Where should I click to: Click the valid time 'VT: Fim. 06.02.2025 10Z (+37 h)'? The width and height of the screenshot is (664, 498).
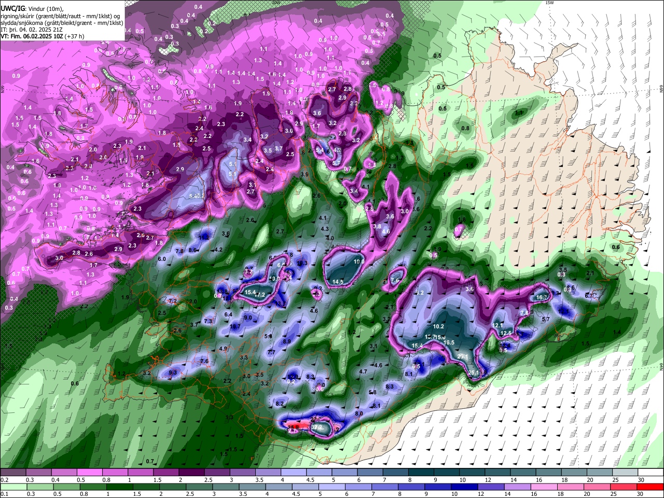click(43, 36)
